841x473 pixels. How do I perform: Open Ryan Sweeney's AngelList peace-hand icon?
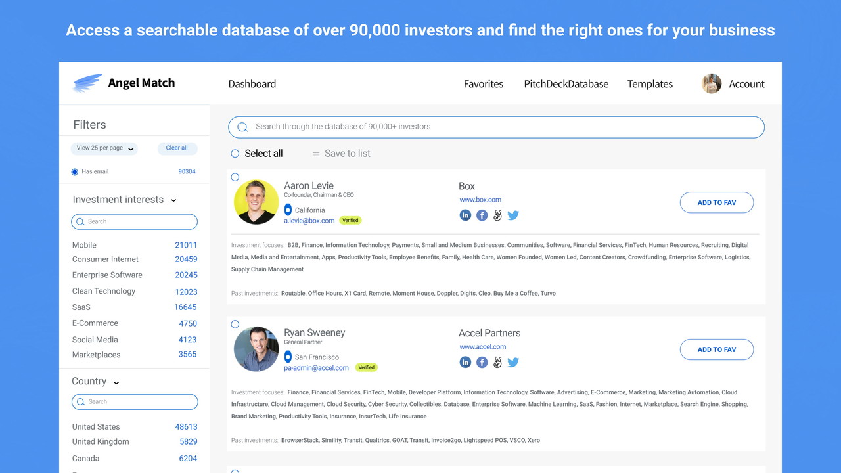pos(497,362)
